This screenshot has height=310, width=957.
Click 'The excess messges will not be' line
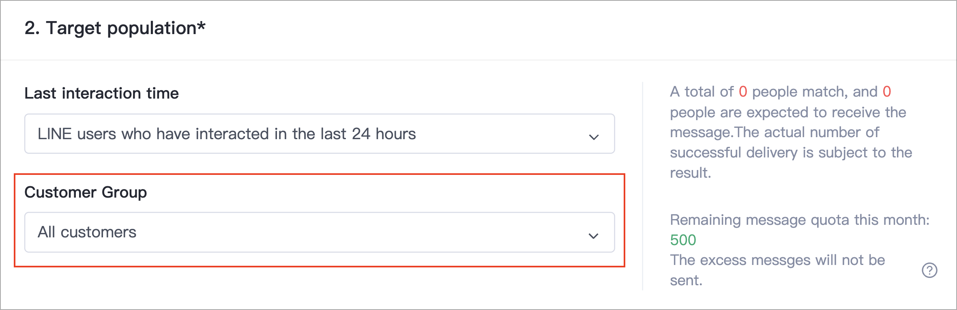tap(777, 260)
